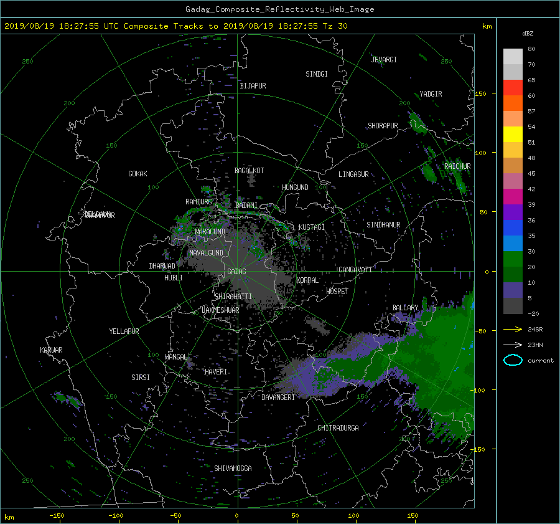The image size is (560, 524).
Task: Click the SHORAPUR city label
Action: tap(383, 126)
